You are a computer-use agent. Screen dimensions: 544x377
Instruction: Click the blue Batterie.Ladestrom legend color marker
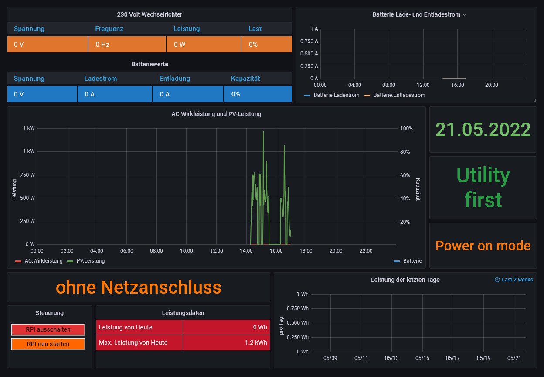click(x=307, y=95)
